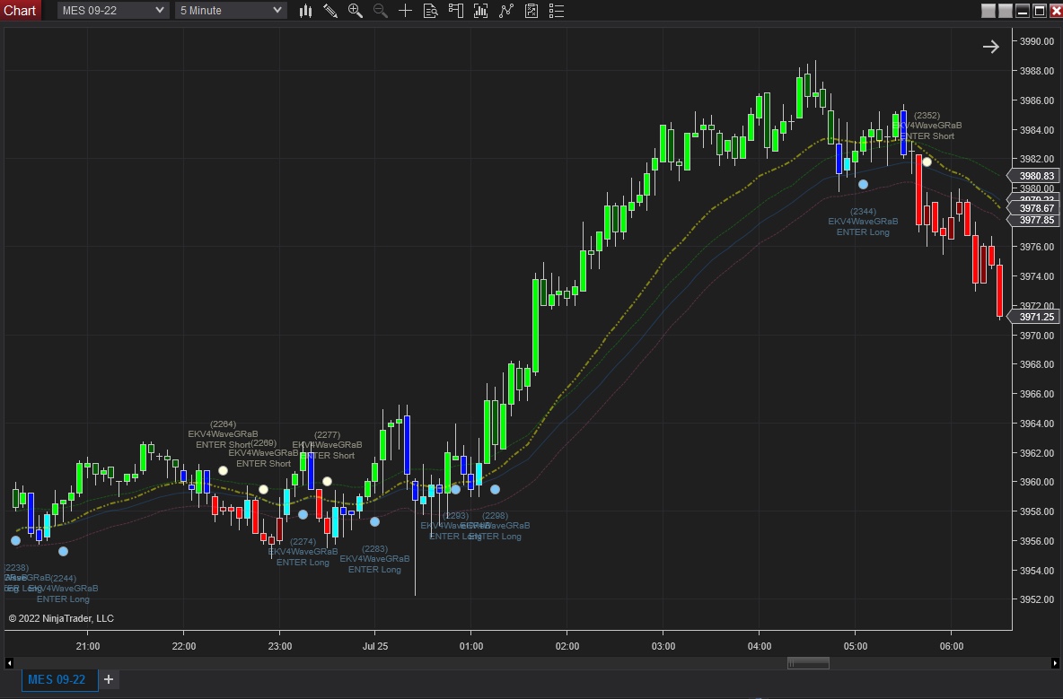
Task: Click the 3971.25 last price marker
Action: point(1032,317)
